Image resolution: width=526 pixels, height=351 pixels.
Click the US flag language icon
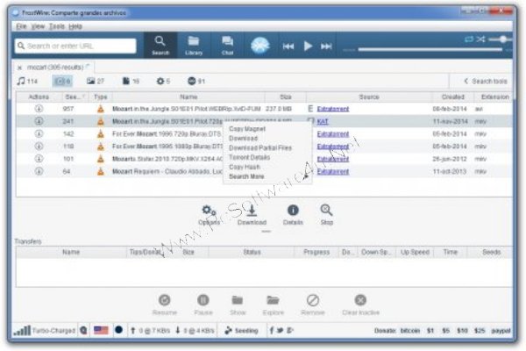point(101,330)
